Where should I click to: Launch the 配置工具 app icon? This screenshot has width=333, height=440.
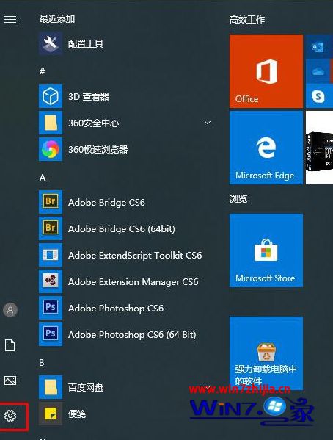click(x=51, y=43)
